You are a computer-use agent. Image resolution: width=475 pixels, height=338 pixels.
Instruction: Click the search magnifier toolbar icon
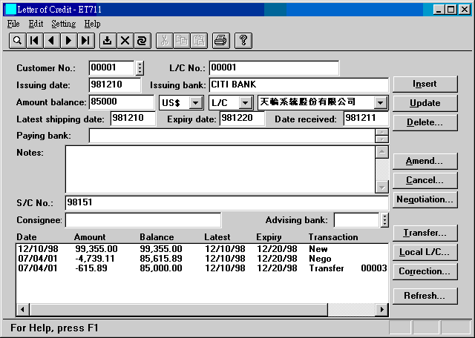pyautogui.click(x=16, y=41)
